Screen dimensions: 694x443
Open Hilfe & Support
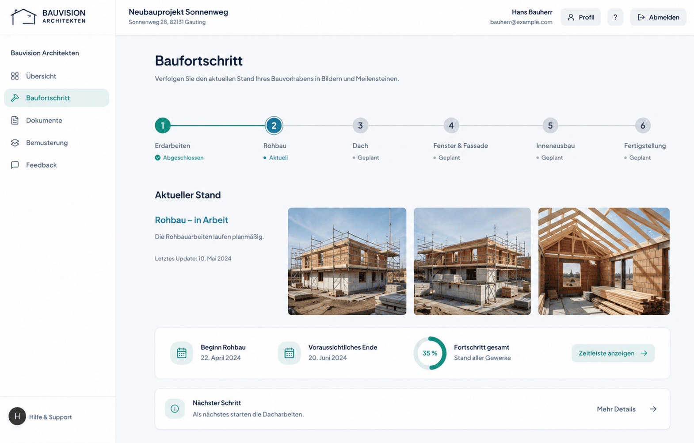[x=50, y=417]
